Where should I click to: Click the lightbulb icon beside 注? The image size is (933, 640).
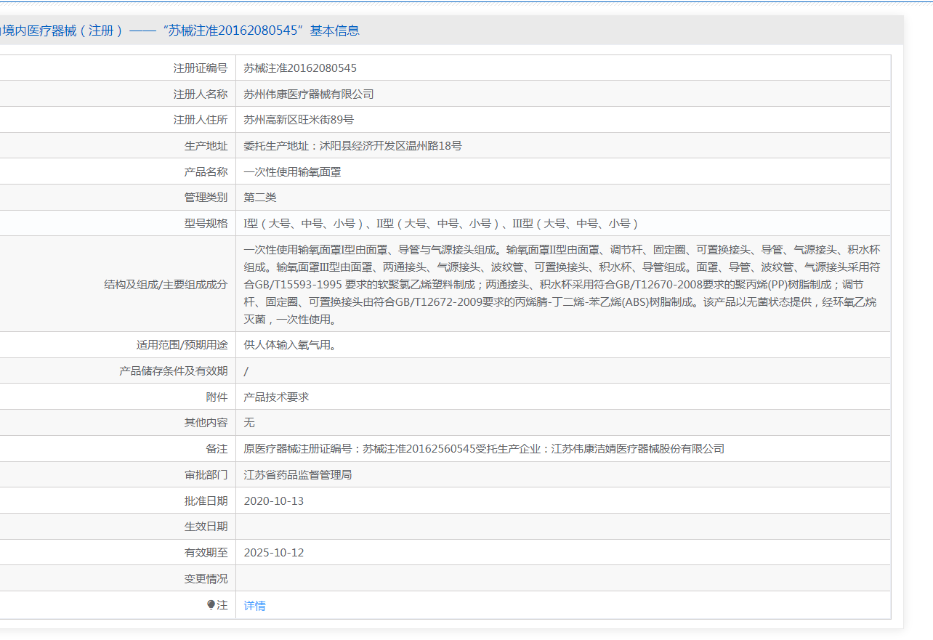pyautogui.click(x=211, y=604)
